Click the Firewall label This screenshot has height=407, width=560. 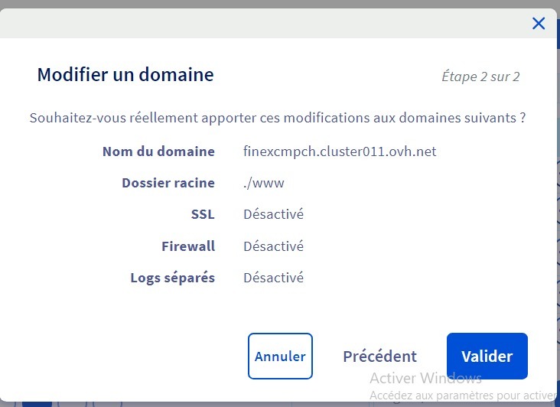click(188, 246)
